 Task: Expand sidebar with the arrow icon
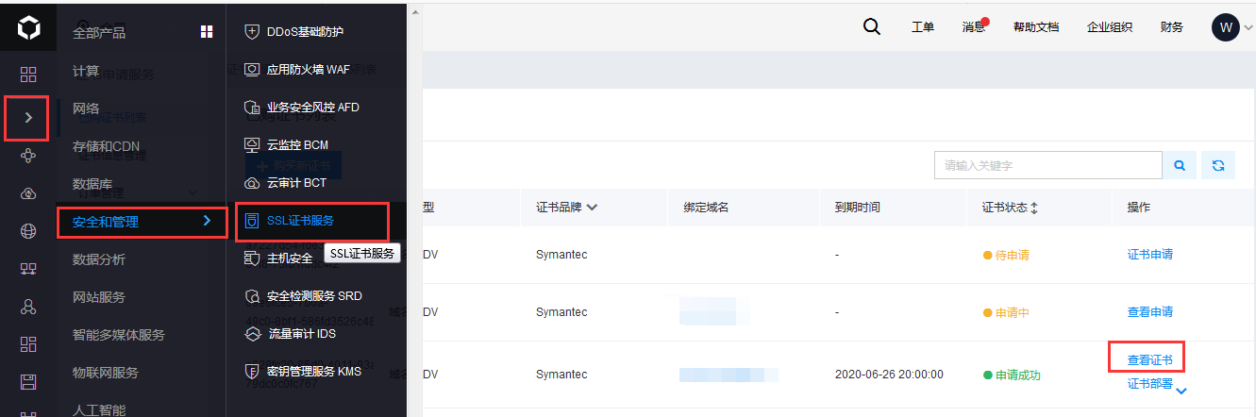[28, 118]
